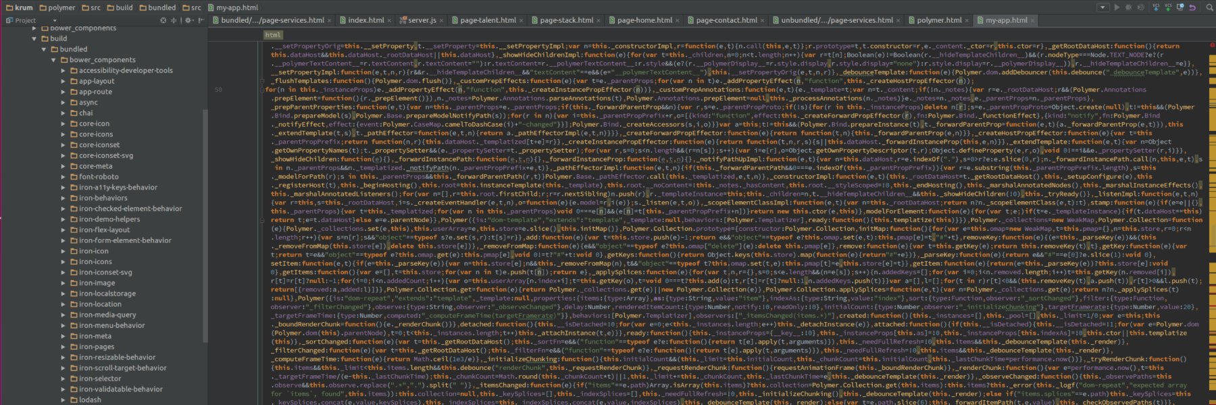
Task: Open the unbundled page-services.html tab
Action: [836, 20]
